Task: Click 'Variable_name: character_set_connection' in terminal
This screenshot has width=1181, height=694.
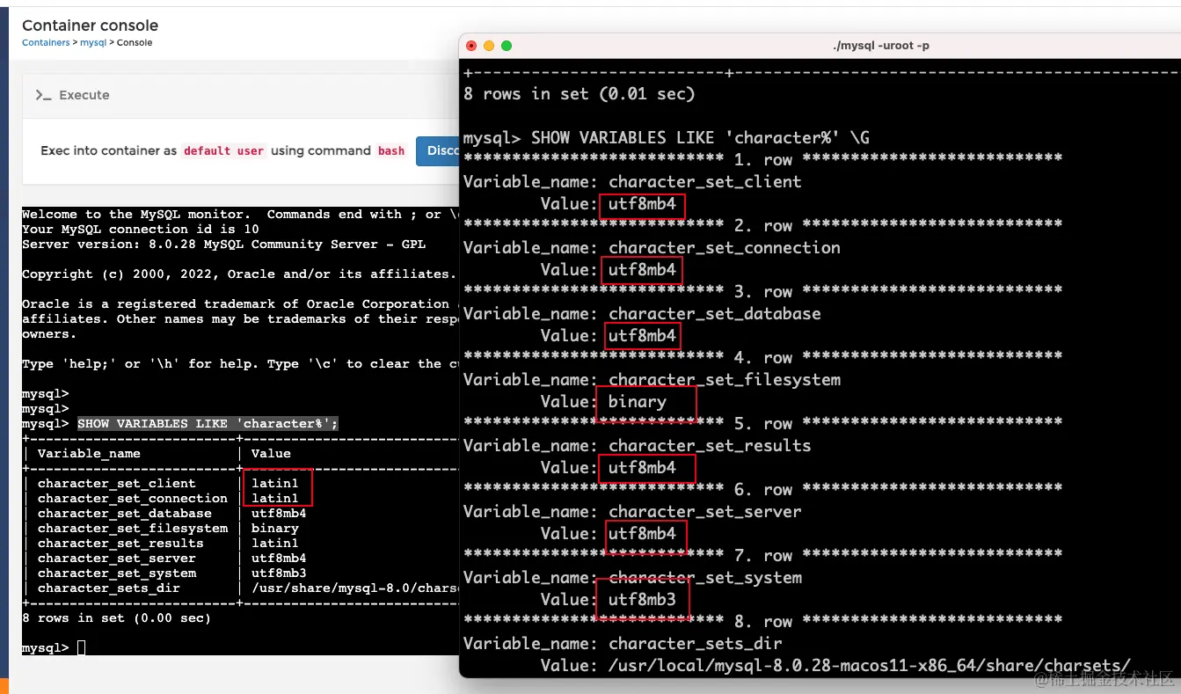Action: pyautogui.click(x=652, y=248)
